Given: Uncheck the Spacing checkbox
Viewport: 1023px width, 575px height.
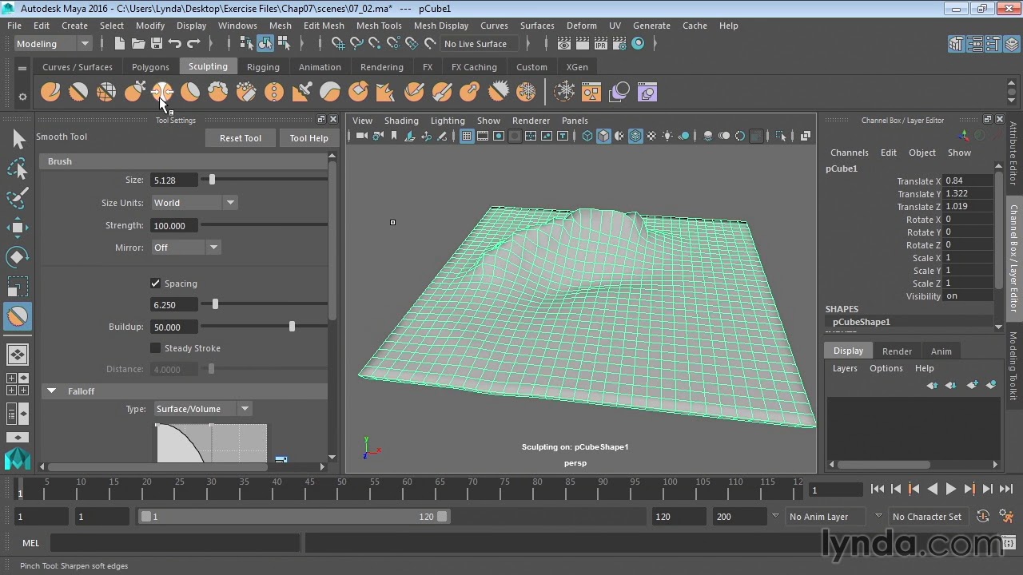Looking at the screenshot, I should (x=156, y=284).
